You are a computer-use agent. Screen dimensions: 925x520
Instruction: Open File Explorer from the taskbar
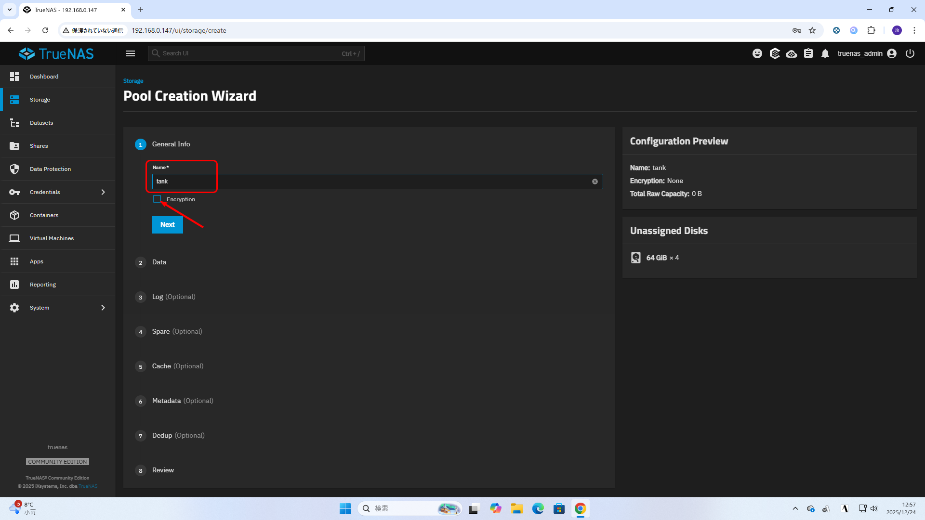517,508
